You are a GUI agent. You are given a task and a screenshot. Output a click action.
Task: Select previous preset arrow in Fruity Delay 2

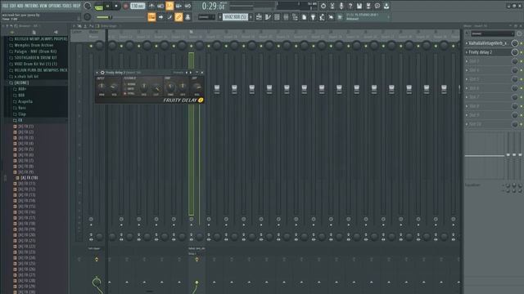pos(187,73)
